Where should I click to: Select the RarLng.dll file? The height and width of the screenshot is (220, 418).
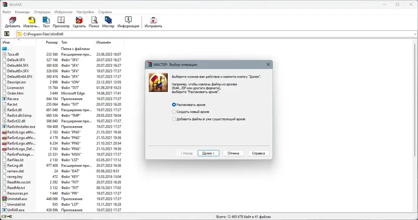tap(15, 165)
